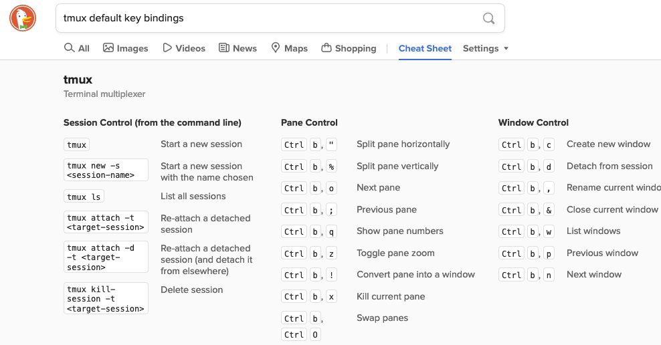Switch to the Cheat Sheet tab
Image resolution: width=661 pixels, height=345 pixels.
click(x=425, y=48)
